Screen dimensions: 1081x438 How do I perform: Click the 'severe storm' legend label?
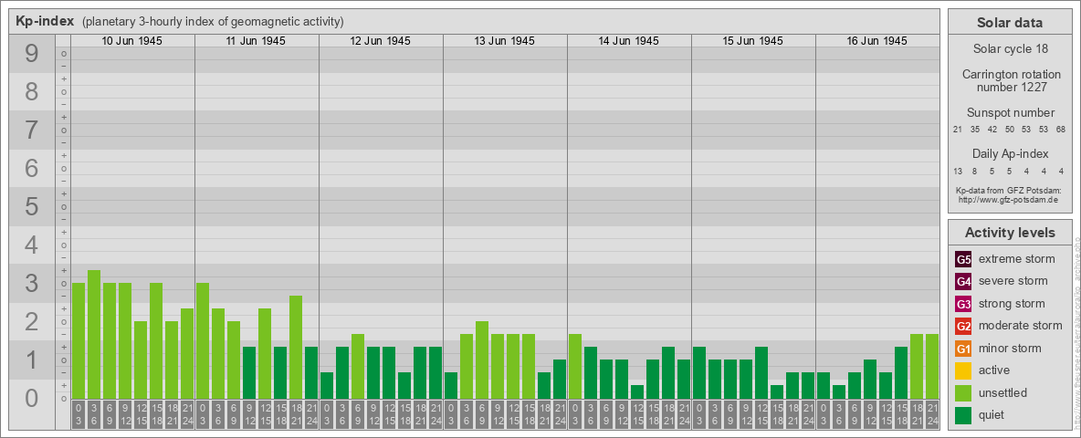1013,281
